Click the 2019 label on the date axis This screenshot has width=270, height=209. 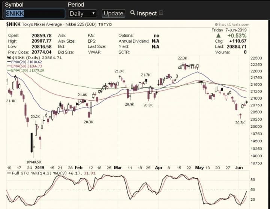pyautogui.click(x=39, y=168)
